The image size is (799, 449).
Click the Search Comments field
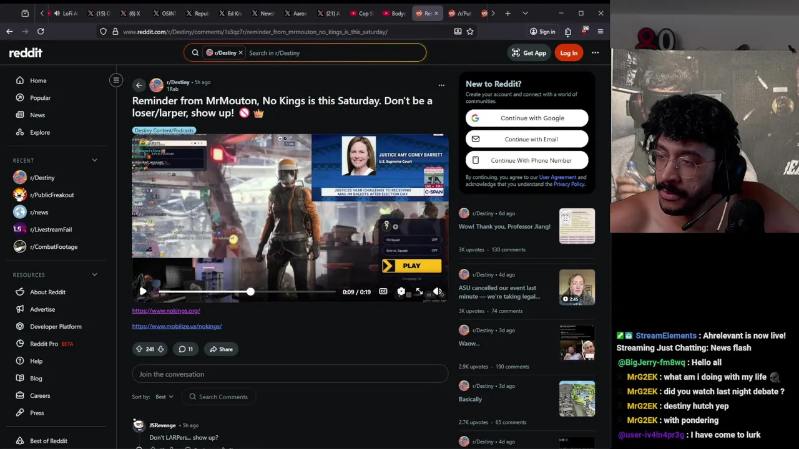tap(218, 397)
